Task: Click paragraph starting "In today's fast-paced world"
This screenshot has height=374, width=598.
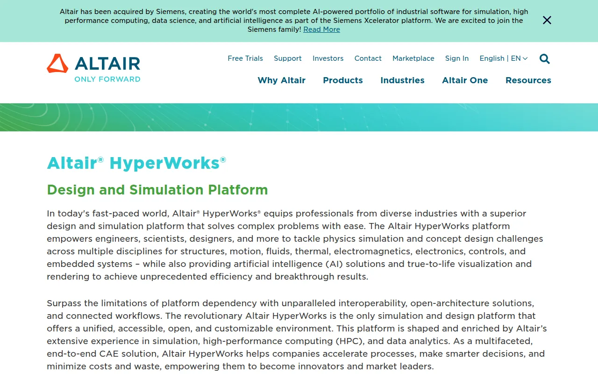Action: (295, 245)
